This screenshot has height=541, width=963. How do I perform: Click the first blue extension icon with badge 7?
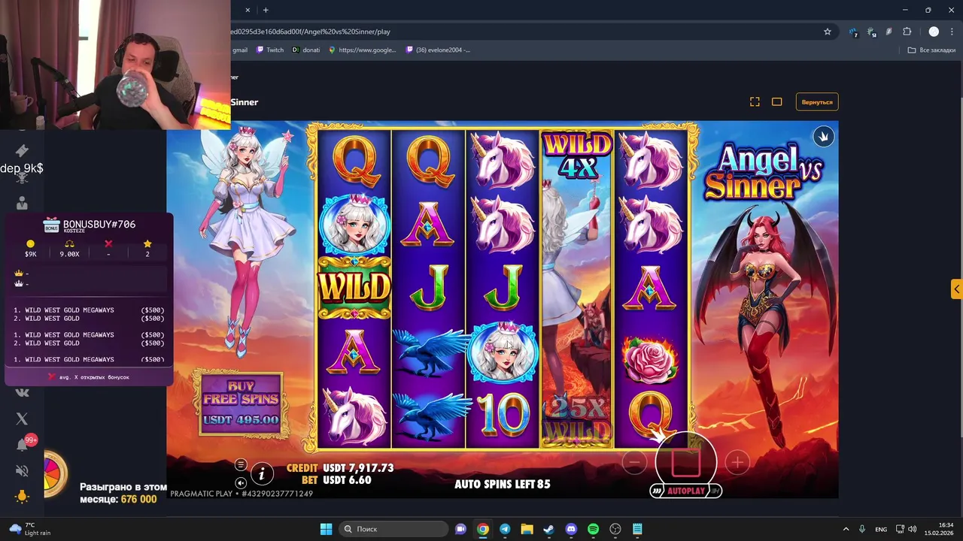tap(853, 32)
